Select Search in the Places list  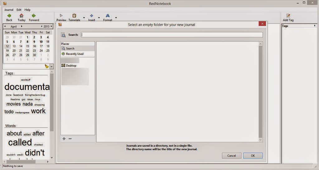(78, 48)
